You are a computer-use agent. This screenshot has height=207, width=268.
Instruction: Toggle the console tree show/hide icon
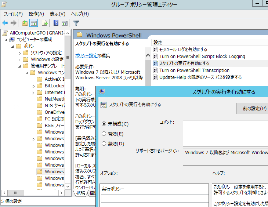34,23
